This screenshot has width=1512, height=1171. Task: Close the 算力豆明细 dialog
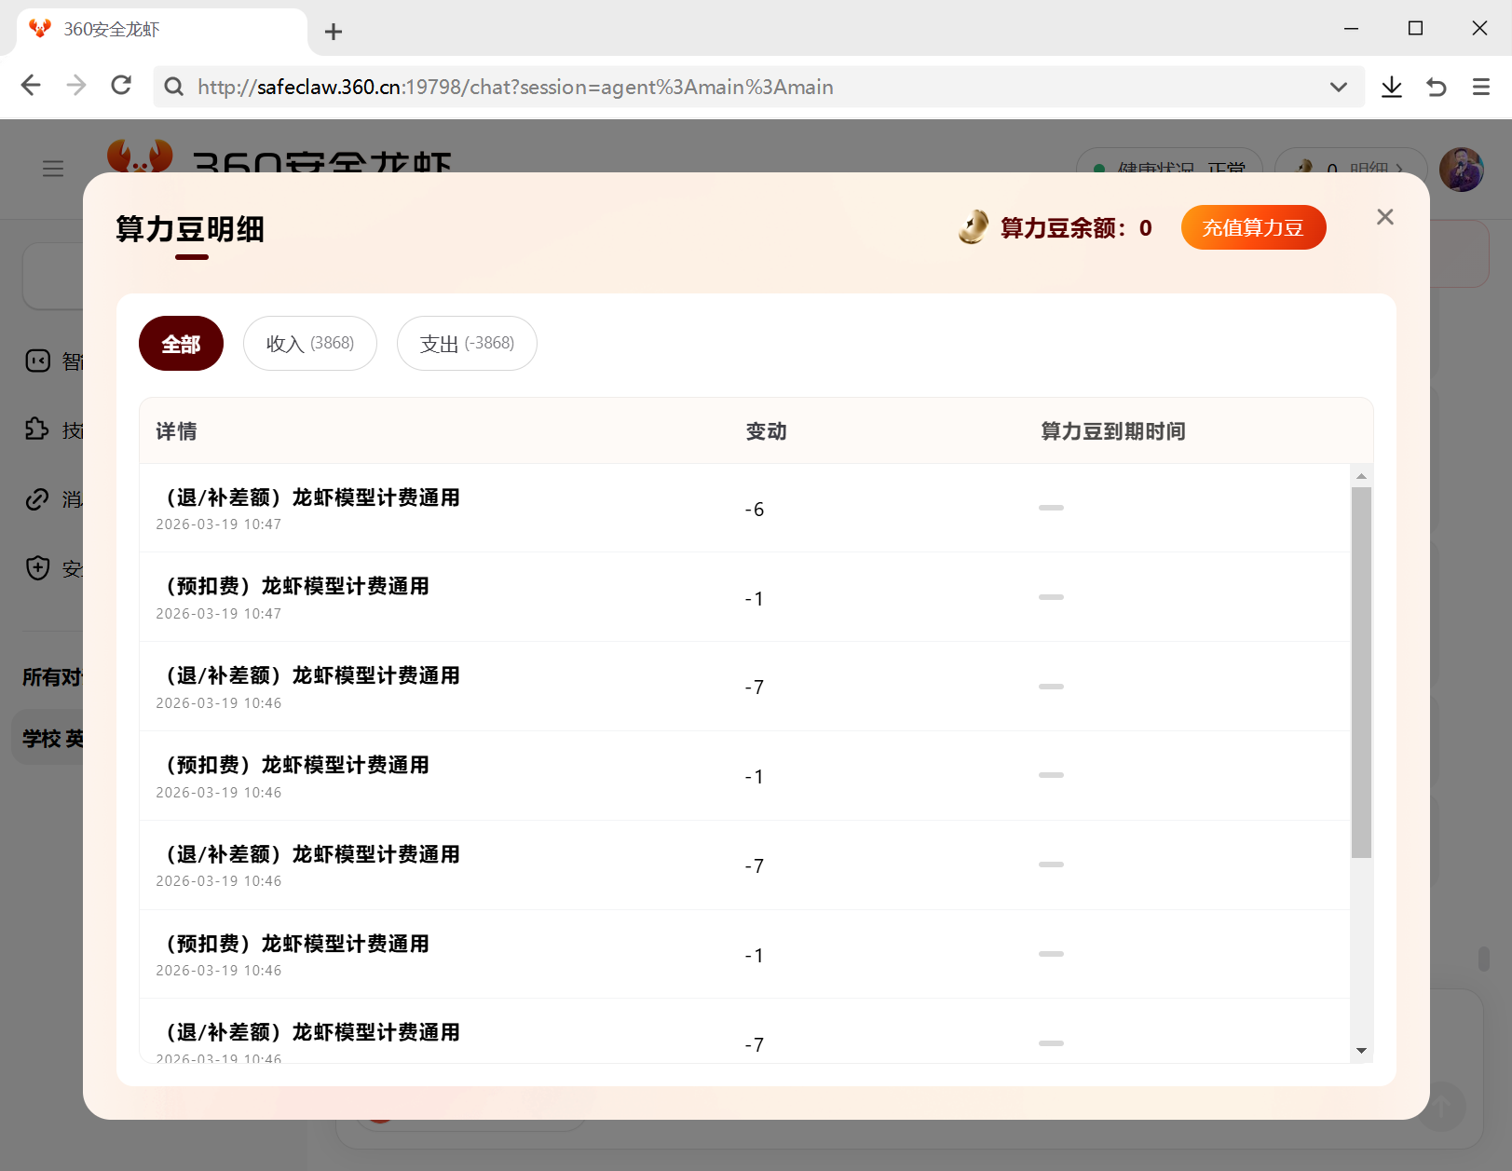(x=1385, y=217)
